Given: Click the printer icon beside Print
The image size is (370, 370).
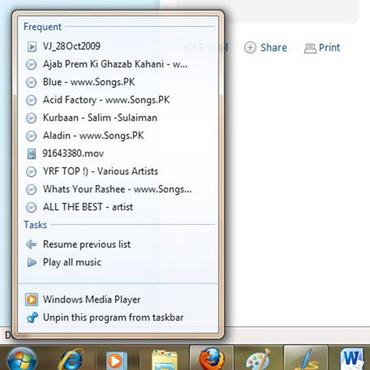Looking at the screenshot, I should (x=310, y=48).
